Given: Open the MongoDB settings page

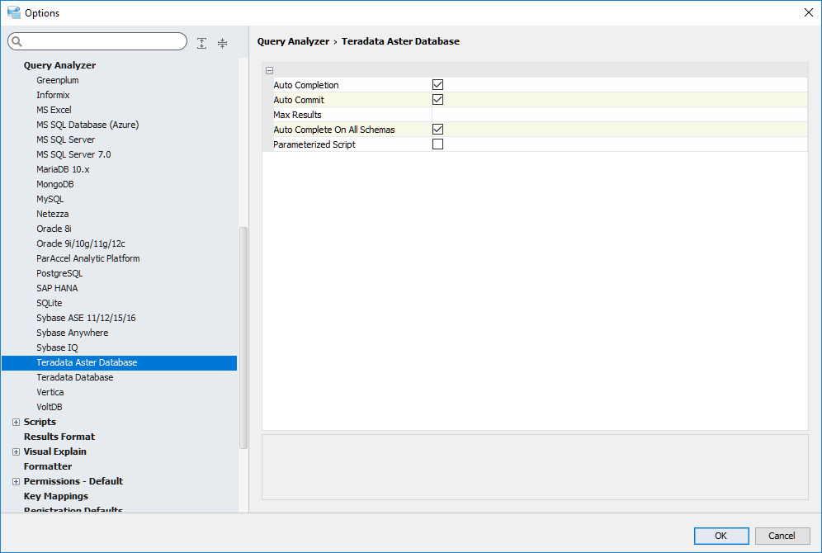Looking at the screenshot, I should pyautogui.click(x=55, y=184).
